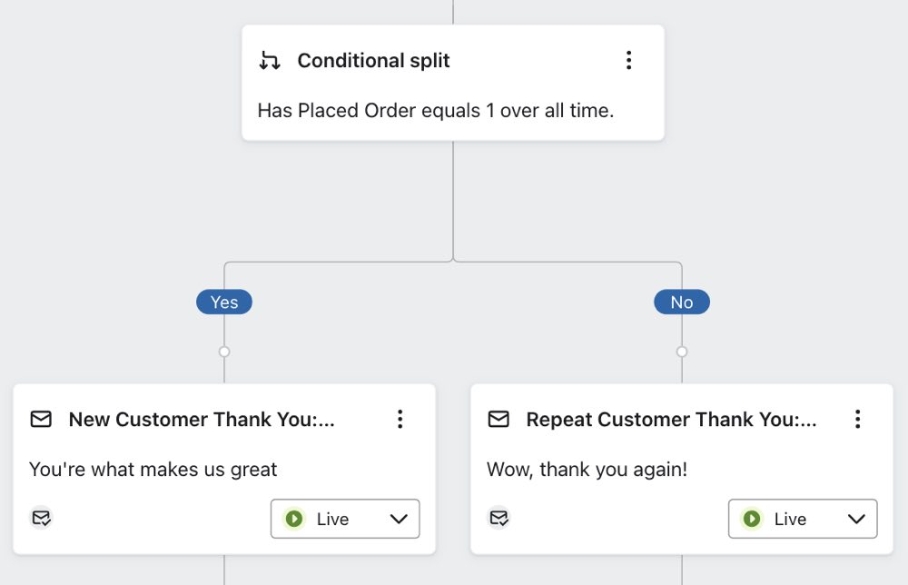Open the kebab menu on New Customer Thank You
The image size is (908, 585).
tap(400, 420)
